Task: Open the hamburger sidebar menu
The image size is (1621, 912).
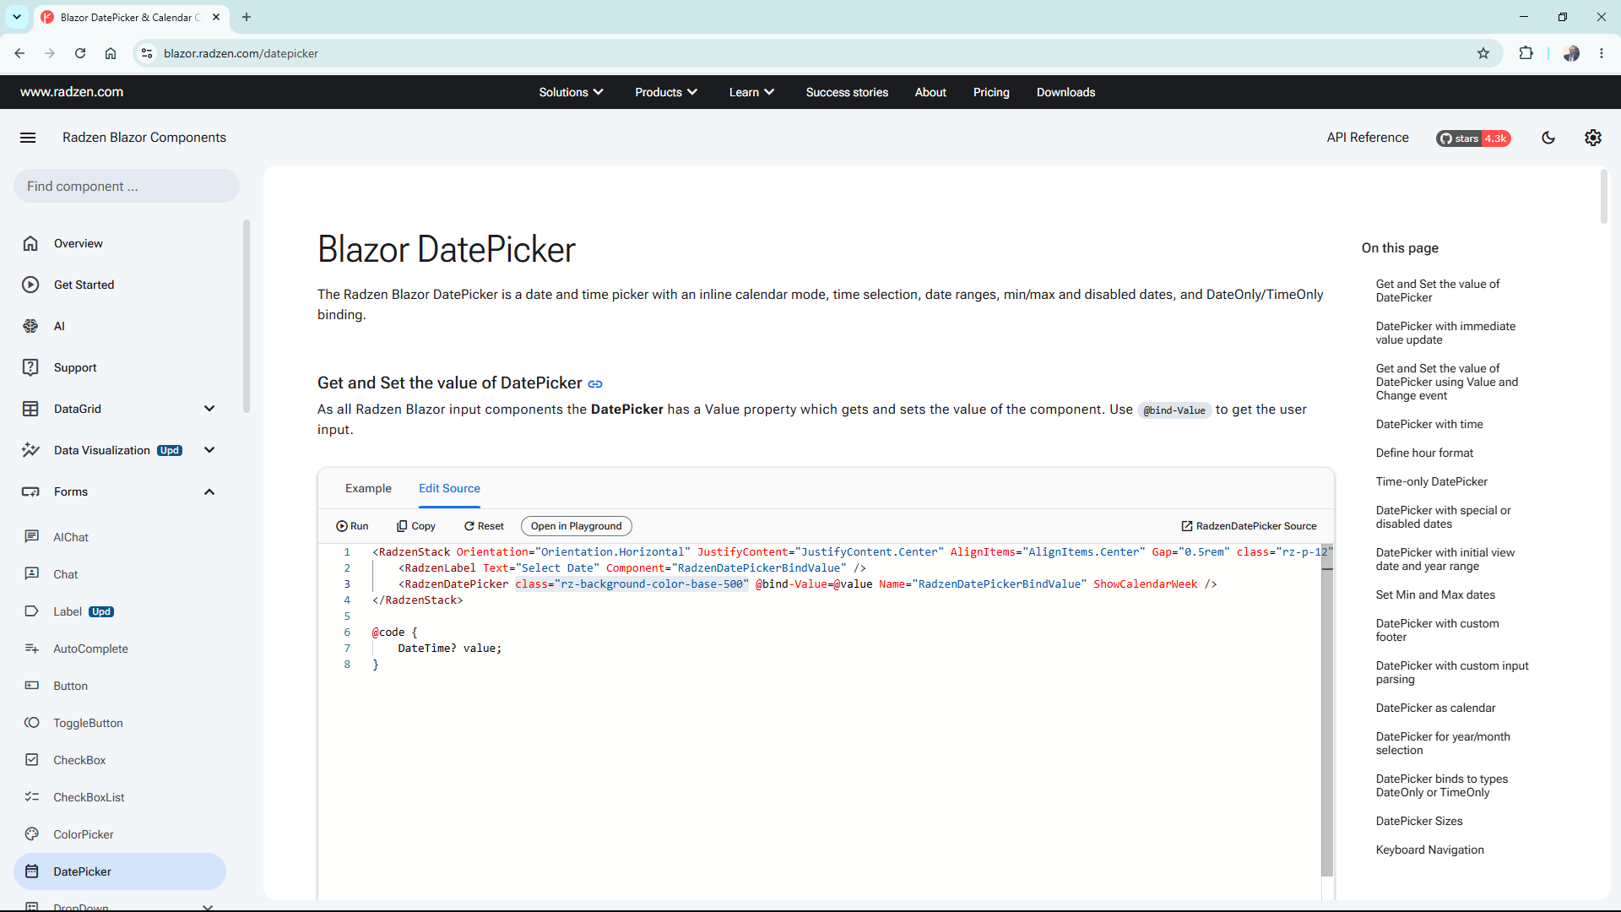Action: point(28,138)
